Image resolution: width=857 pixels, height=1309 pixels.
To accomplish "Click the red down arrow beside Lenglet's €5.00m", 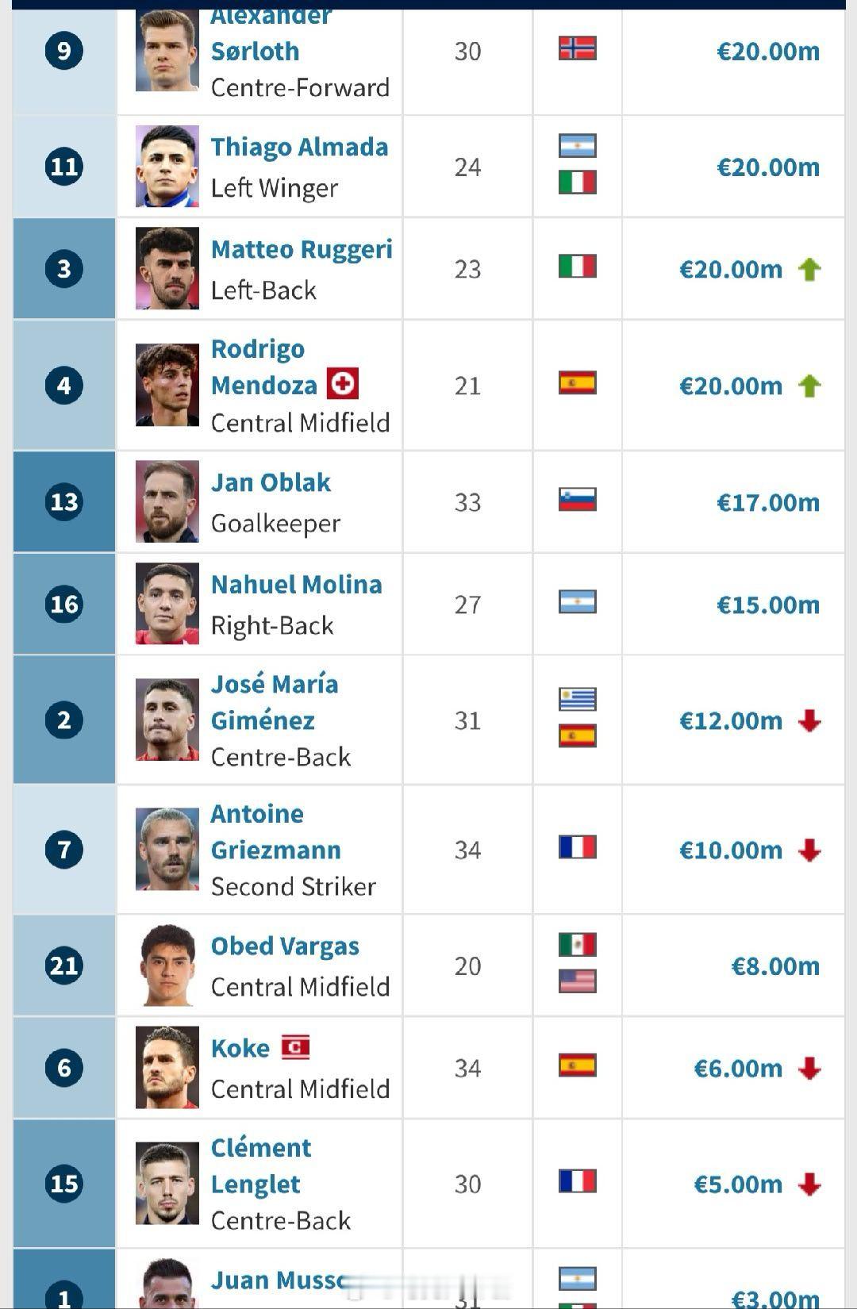I will tap(809, 1184).
